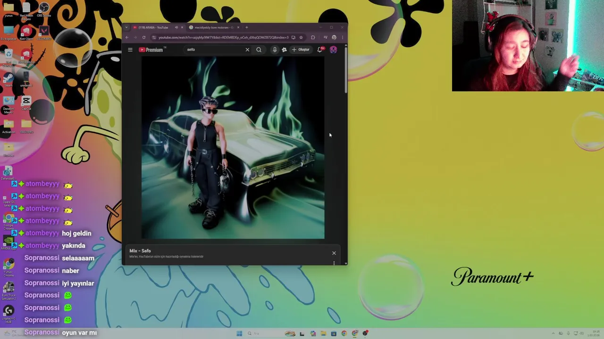Launch Riot Client desktop shortcut
This screenshot has height=339, width=604.
coord(26,33)
